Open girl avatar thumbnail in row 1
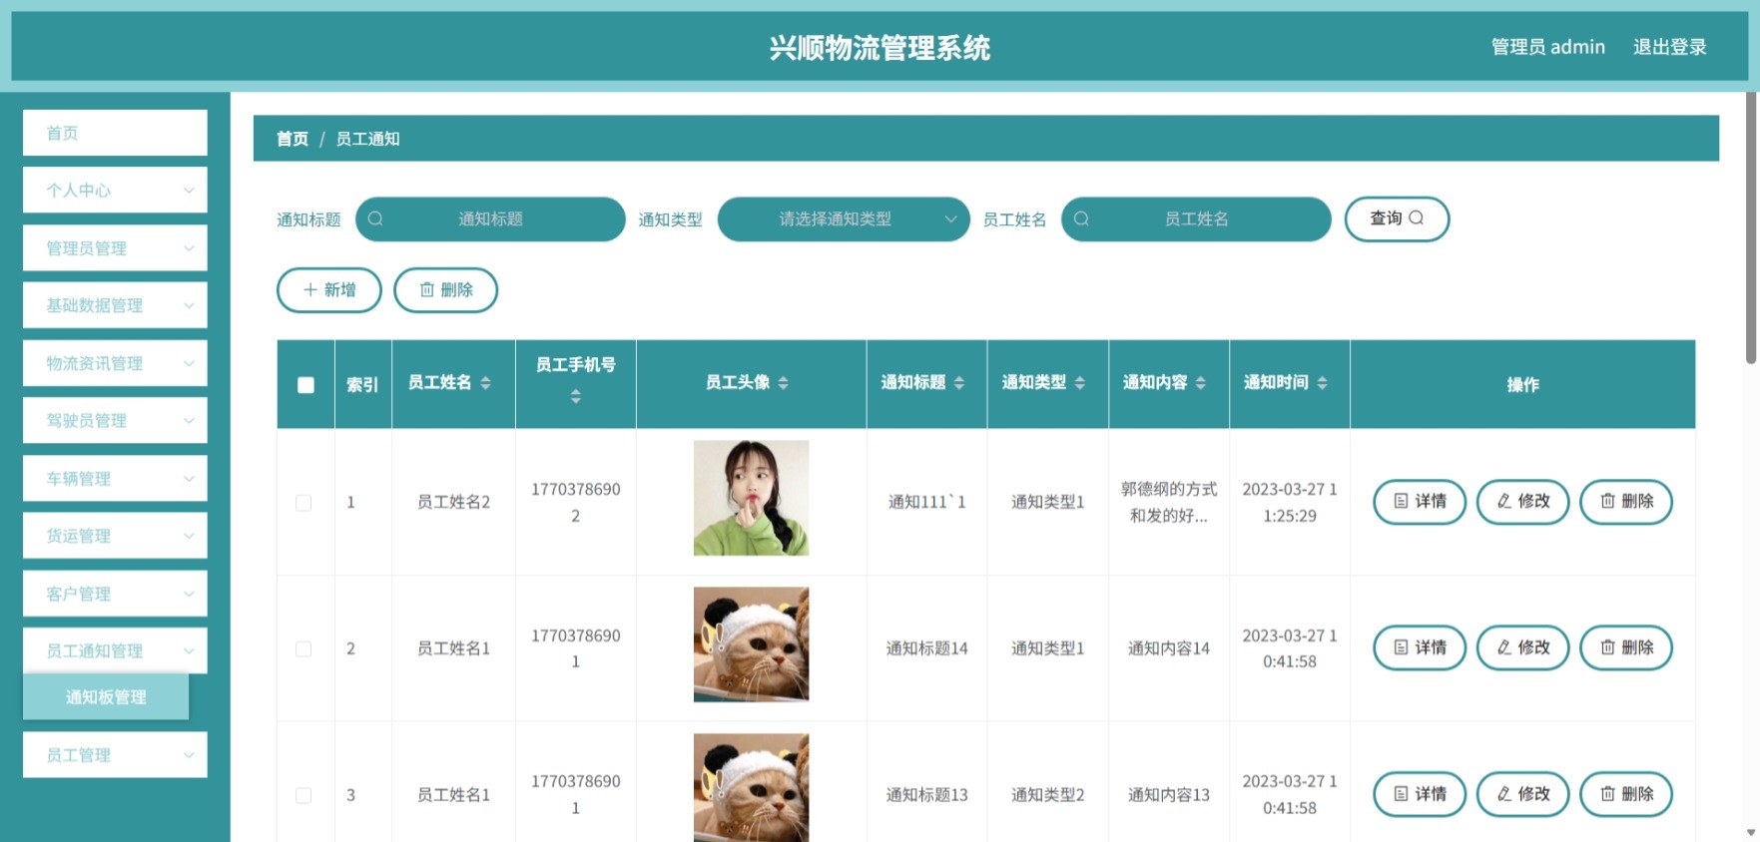Image resolution: width=1760 pixels, height=842 pixels. 751,498
